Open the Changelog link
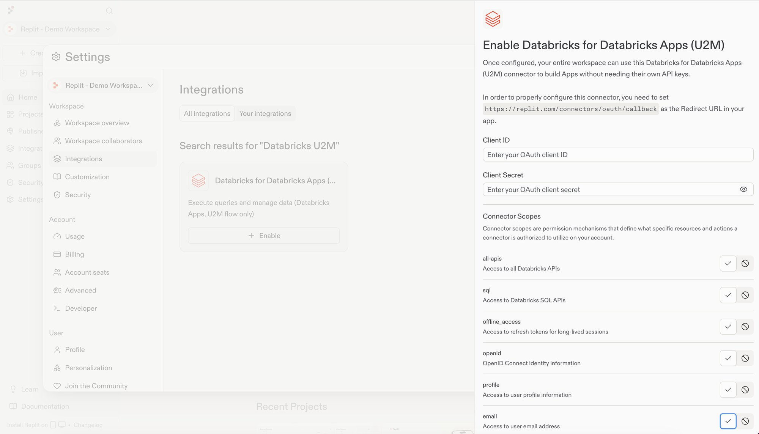Viewport: 759px width, 434px height. pos(88,425)
